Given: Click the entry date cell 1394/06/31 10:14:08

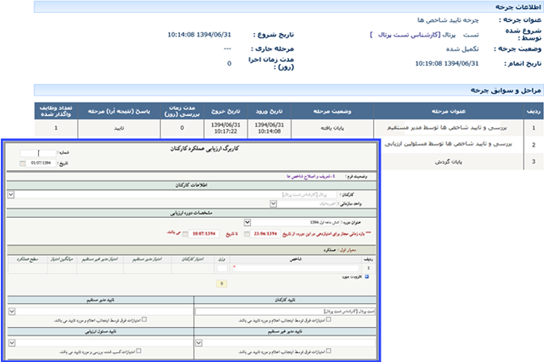Looking at the screenshot, I should pos(270,128).
